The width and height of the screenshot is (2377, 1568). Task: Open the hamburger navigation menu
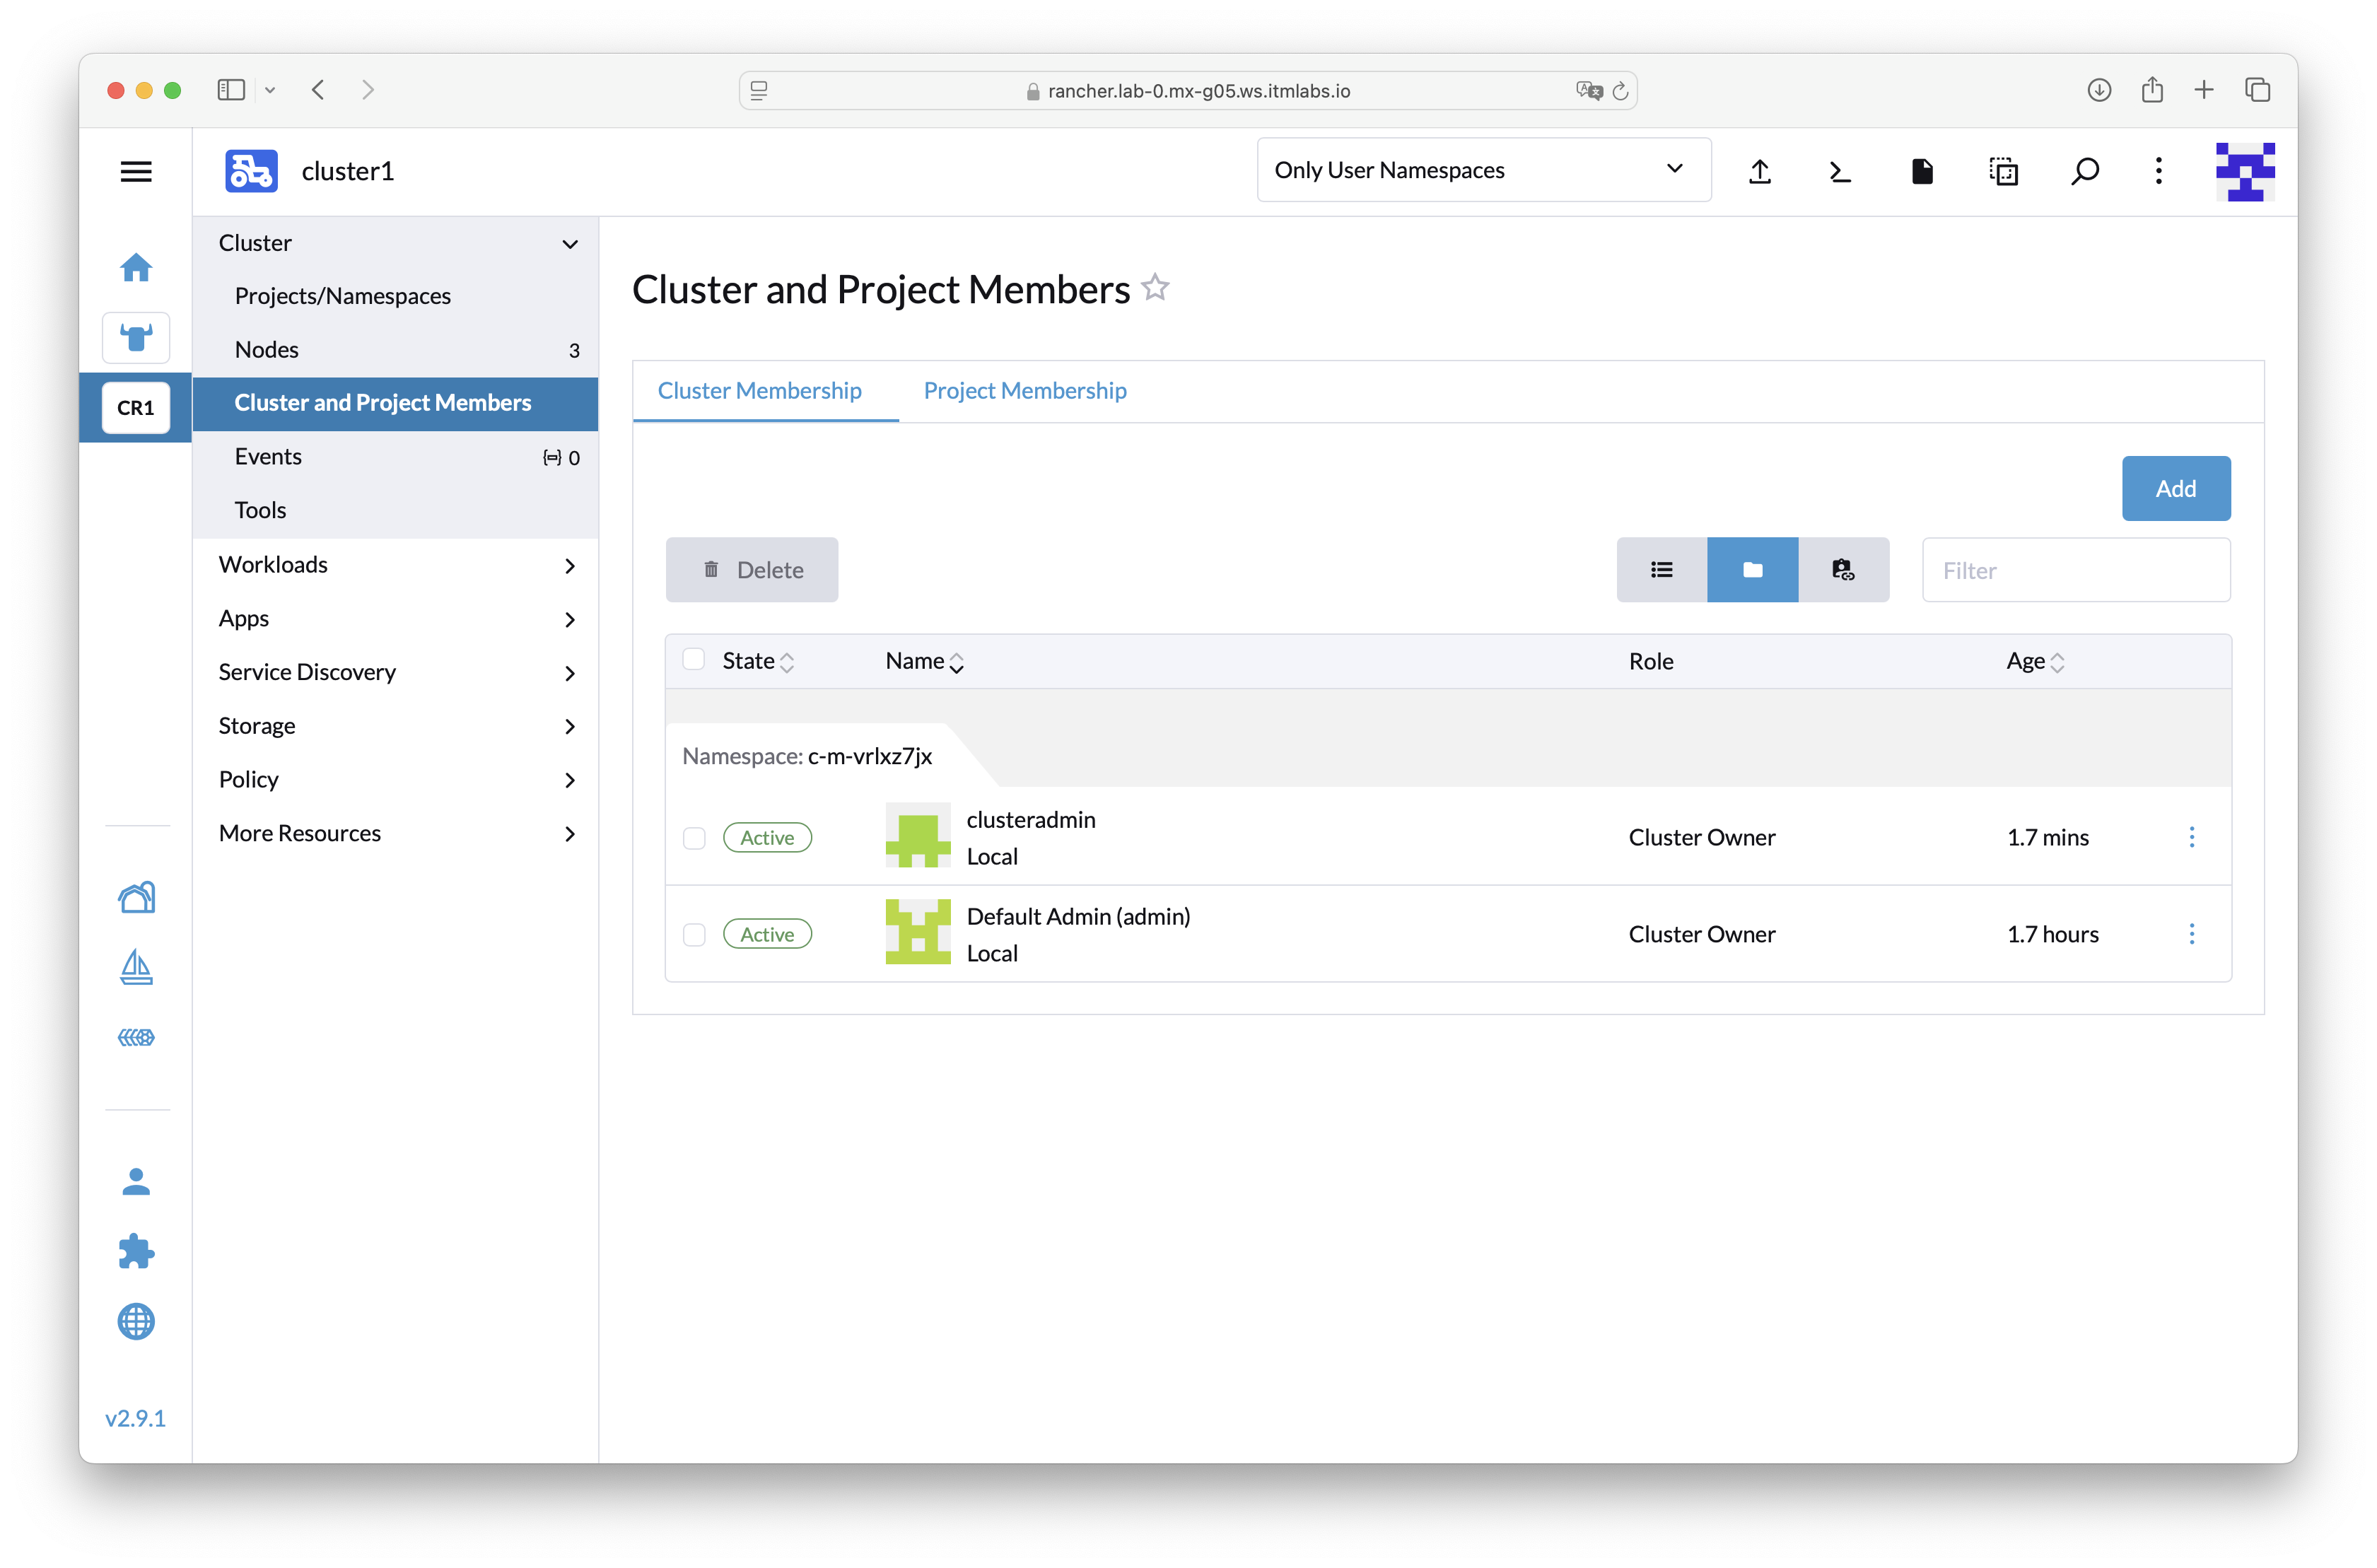click(x=136, y=171)
